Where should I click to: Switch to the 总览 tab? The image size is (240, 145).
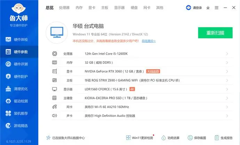50,8
